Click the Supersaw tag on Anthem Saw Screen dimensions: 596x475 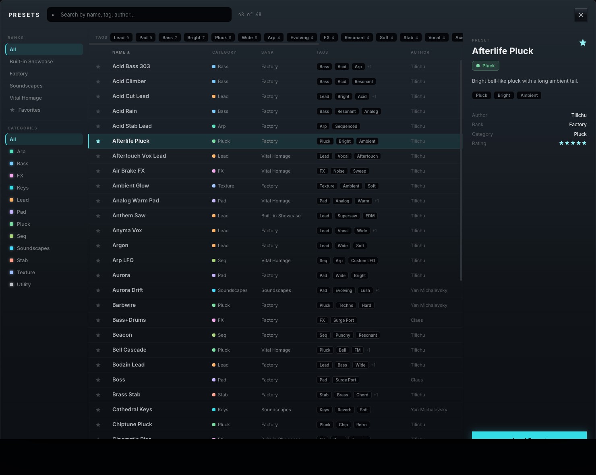coord(347,216)
